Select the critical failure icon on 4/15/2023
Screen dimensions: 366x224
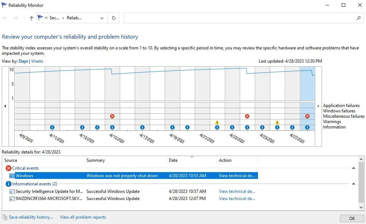[112, 116]
